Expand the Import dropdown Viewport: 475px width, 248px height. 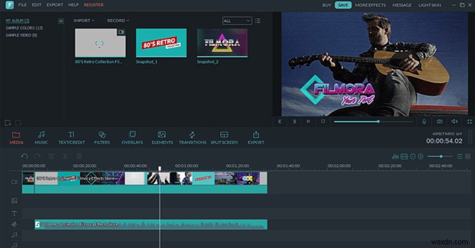tap(84, 20)
